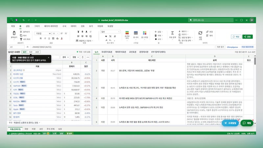Image resolution: width=263 pixels, height=148 pixels.
Task: Click the Cut scissors icon
Action: pos(21,32)
